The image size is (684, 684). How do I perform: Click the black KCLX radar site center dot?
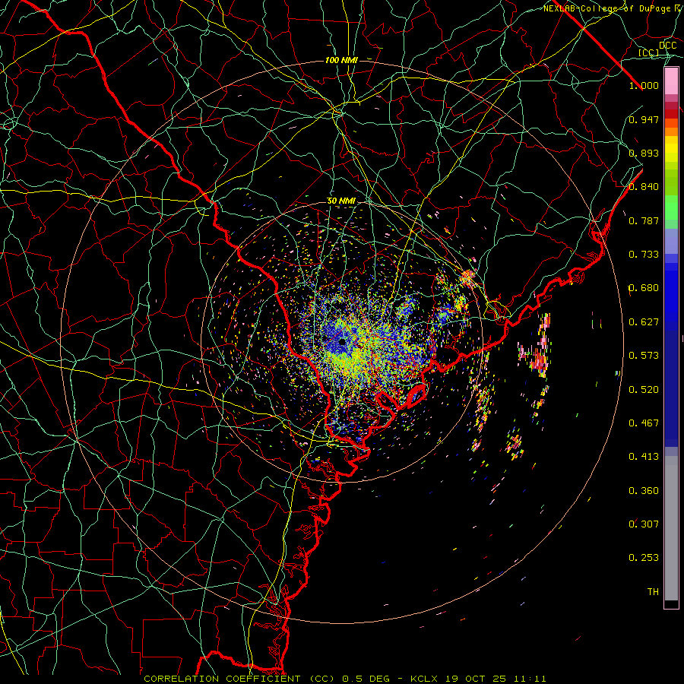(342, 341)
